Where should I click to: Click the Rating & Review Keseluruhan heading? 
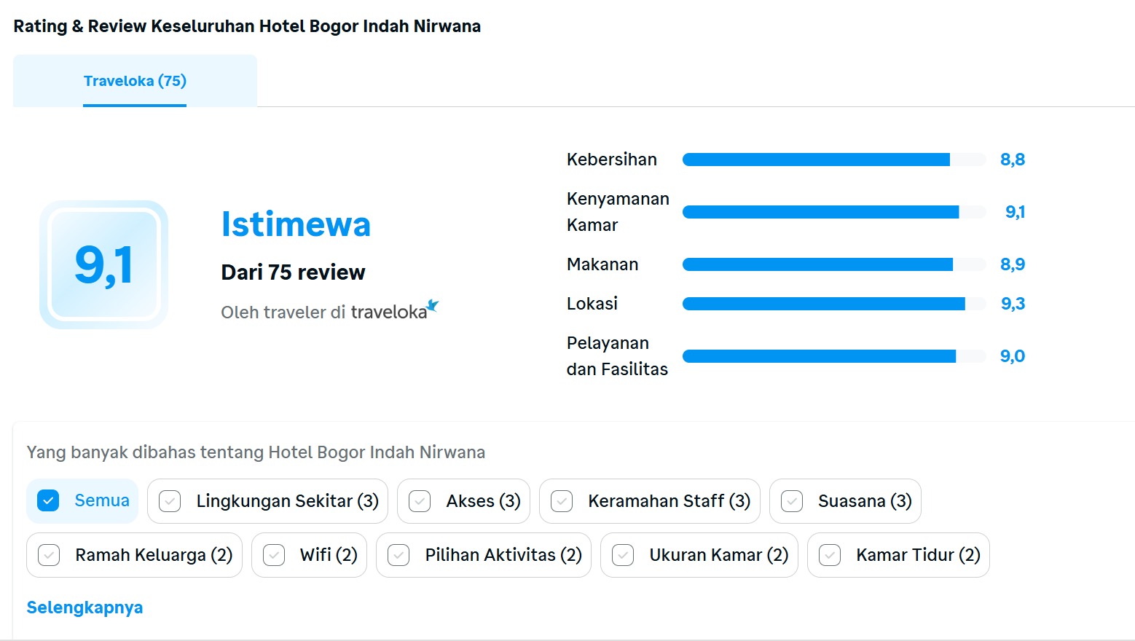tap(247, 26)
